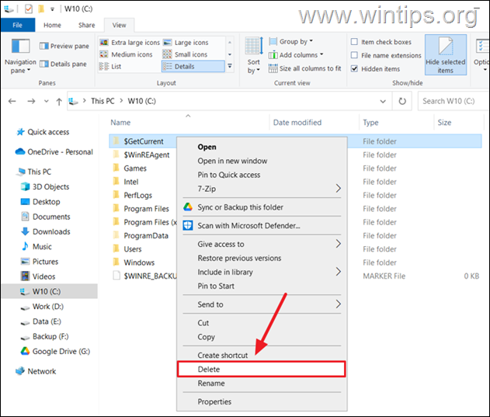
Task: Sort by Name column header
Action: [189, 123]
